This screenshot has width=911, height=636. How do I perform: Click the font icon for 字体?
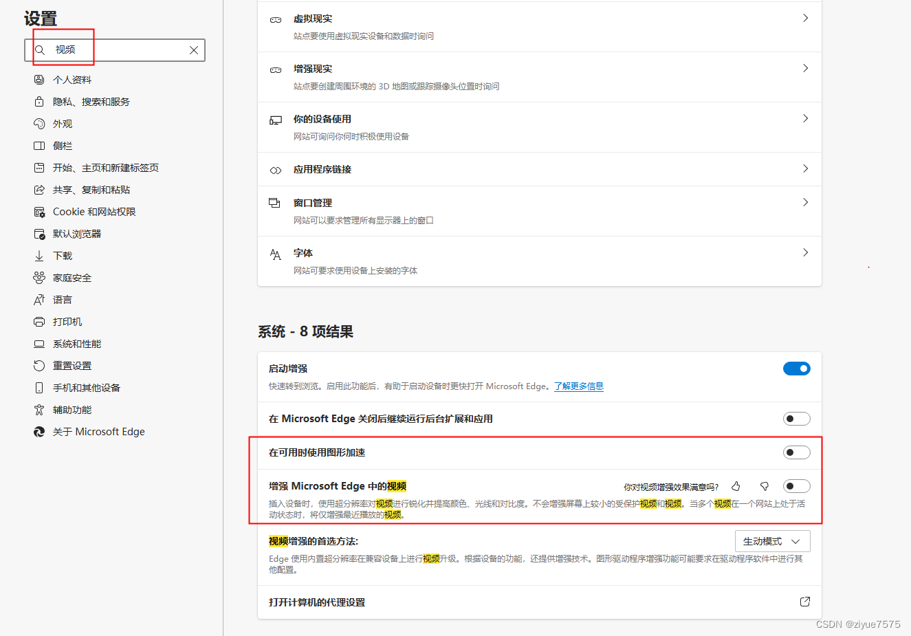point(276,254)
